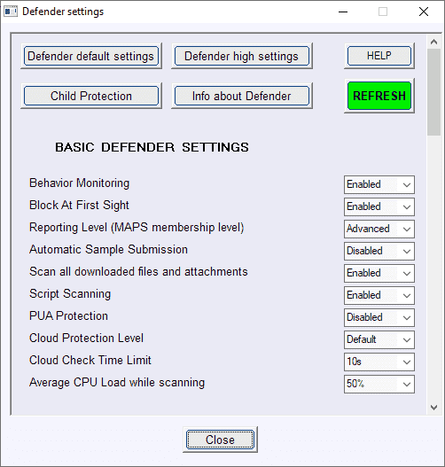Close the dialog with Close button
445x467 pixels.
220,440
